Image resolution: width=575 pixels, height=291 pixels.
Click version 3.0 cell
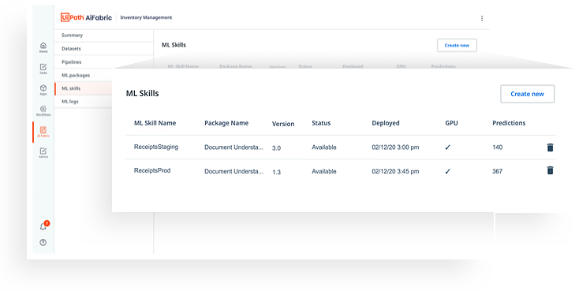point(277,148)
